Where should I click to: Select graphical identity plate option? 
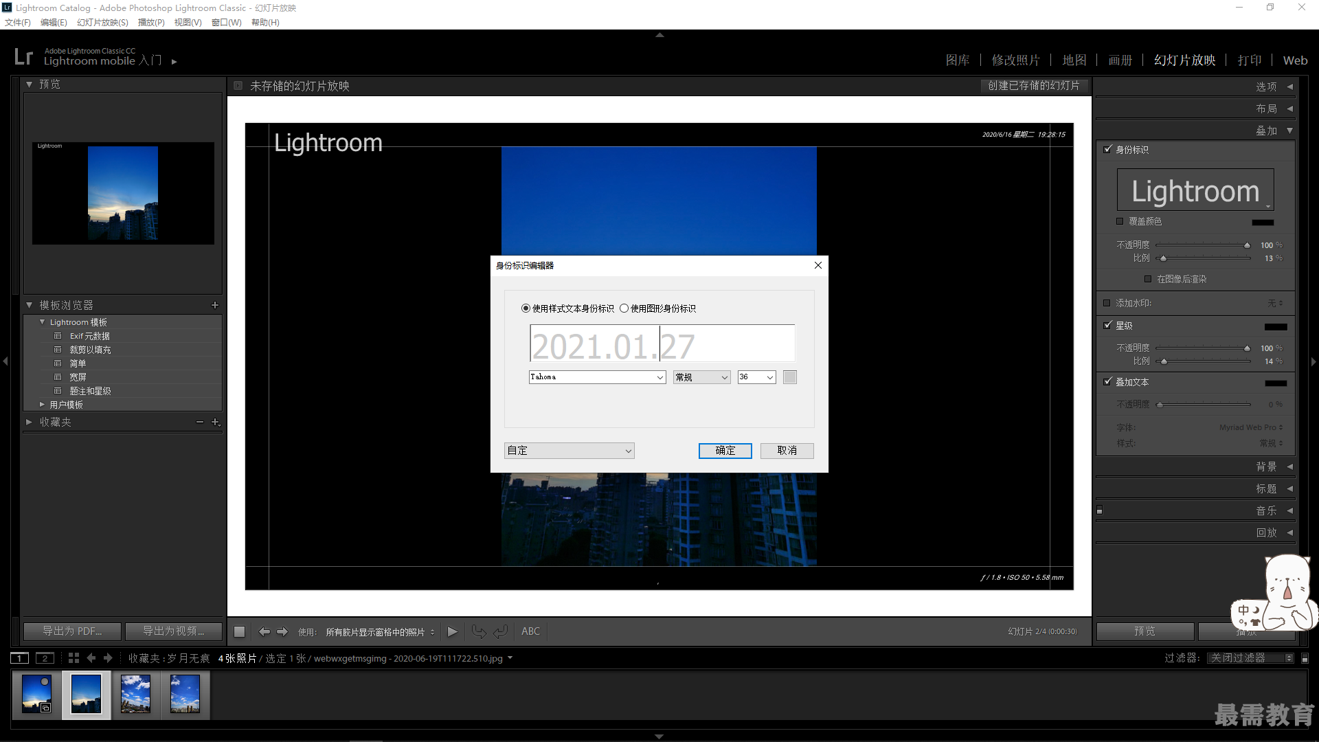pos(624,308)
